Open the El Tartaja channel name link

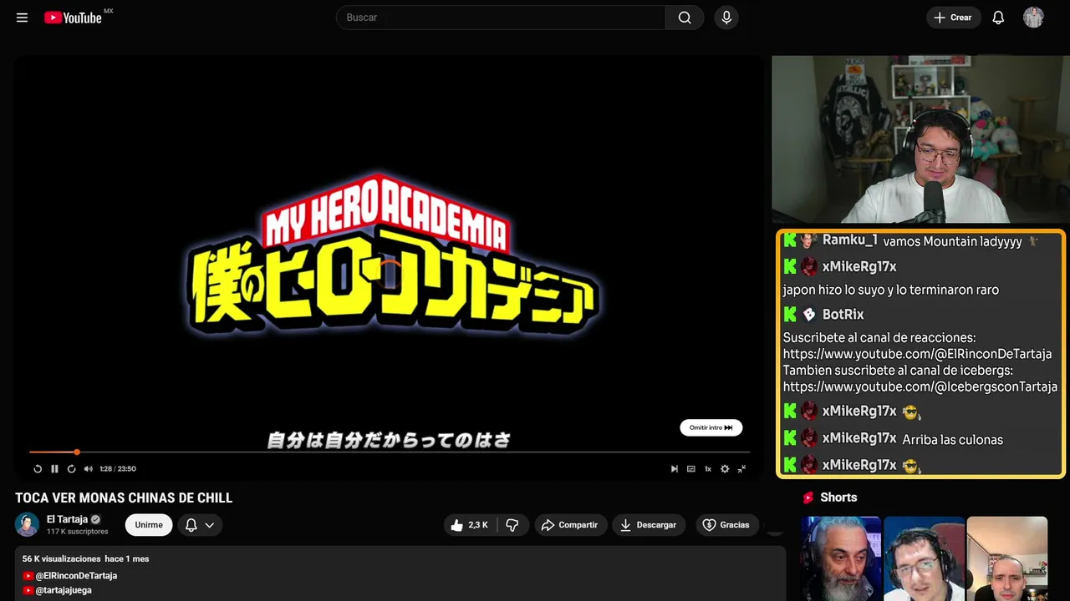click(67, 519)
